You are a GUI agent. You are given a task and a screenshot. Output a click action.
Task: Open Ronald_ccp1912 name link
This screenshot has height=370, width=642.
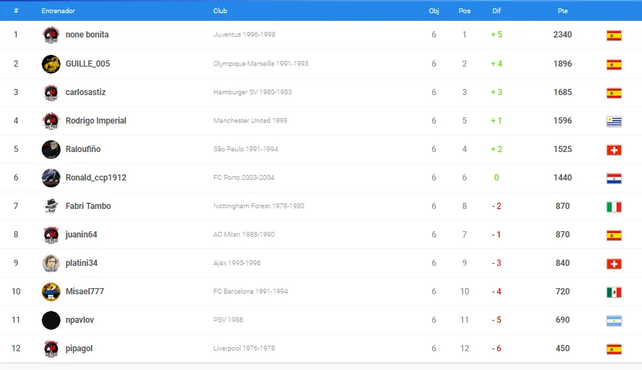pyautogui.click(x=96, y=178)
